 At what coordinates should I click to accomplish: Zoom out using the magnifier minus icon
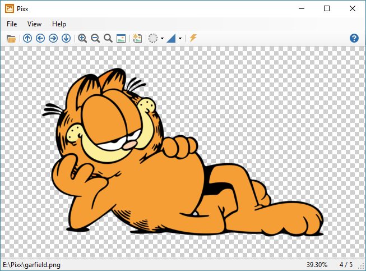pyautogui.click(x=95, y=38)
